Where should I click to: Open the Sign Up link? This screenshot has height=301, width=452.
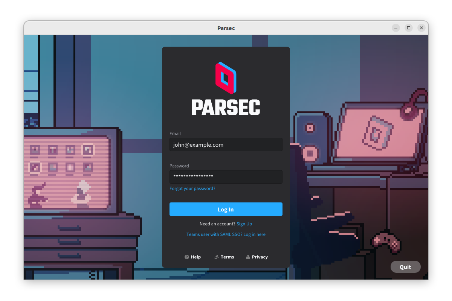coord(244,224)
